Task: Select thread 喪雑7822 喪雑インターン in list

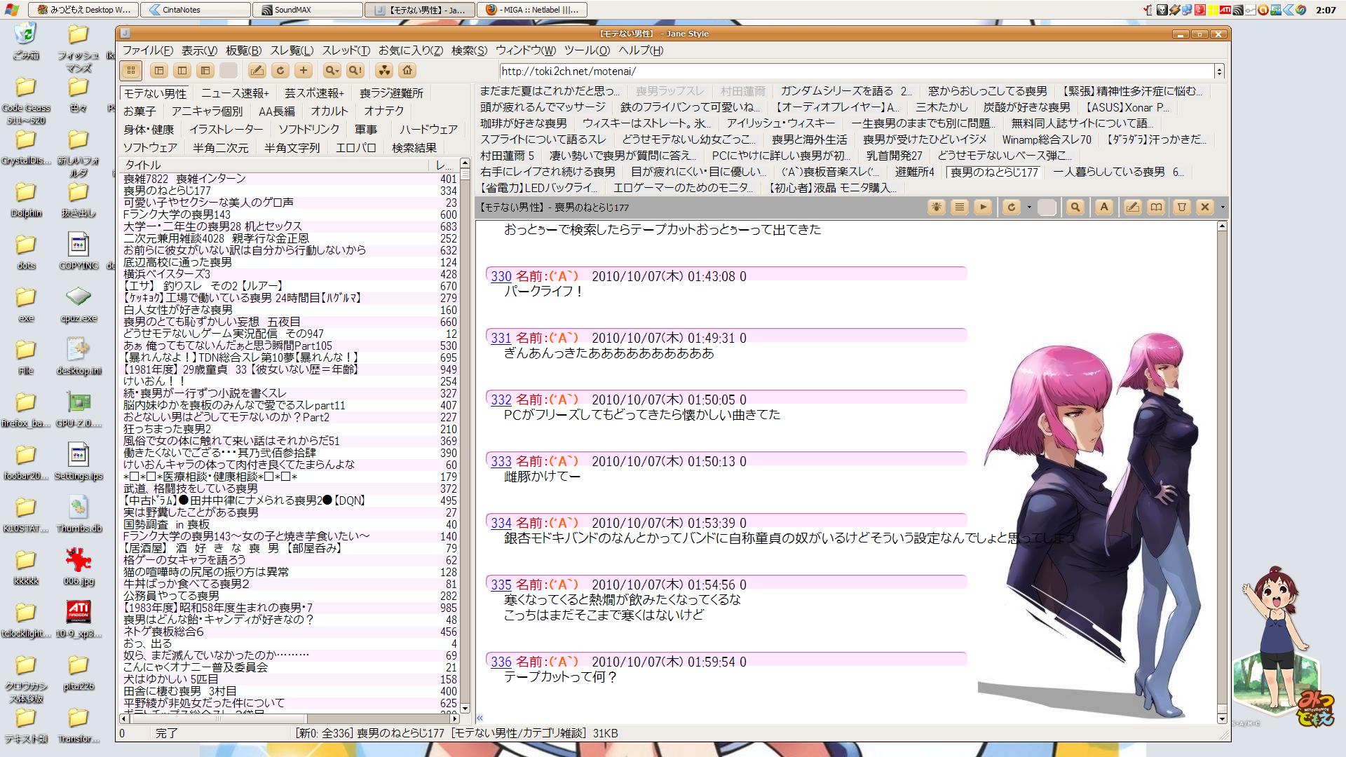Action: pyautogui.click(x=290, y=179)
